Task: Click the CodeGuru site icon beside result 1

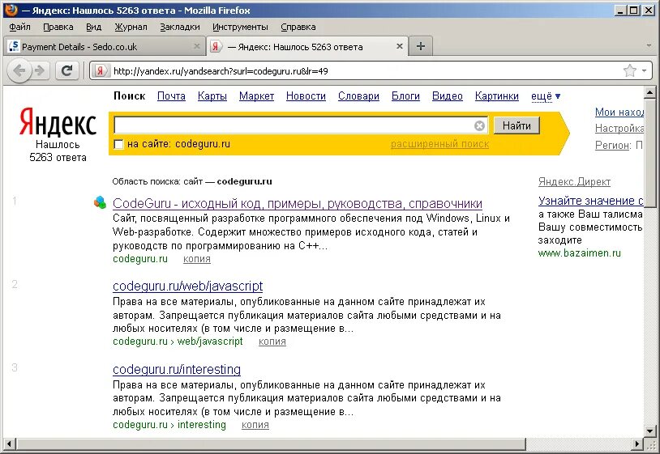Action: point(100,202)
